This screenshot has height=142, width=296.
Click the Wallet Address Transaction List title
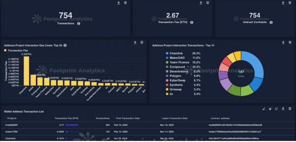(x=24, y=112)
